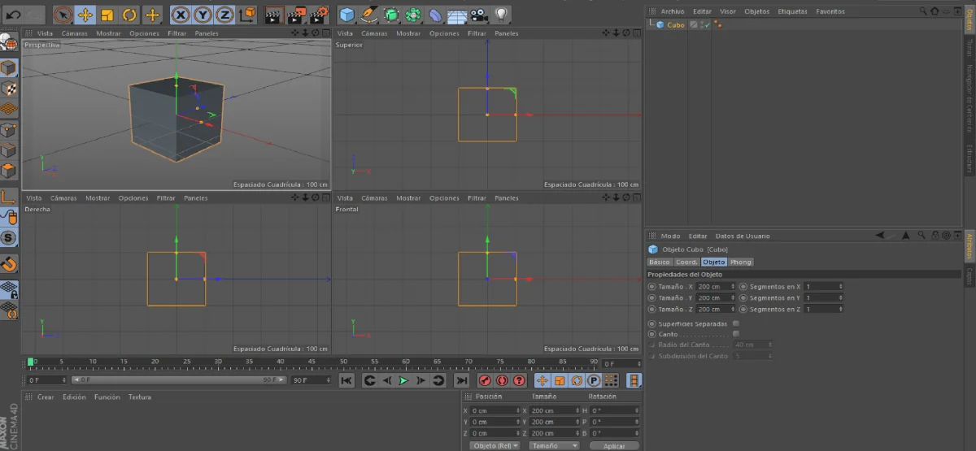Image resolution: width=976 pixels, height=451 pixels.
Task: Select the Move tool in top toolbar
Action: pyautogui.click(x=85, y=15)
